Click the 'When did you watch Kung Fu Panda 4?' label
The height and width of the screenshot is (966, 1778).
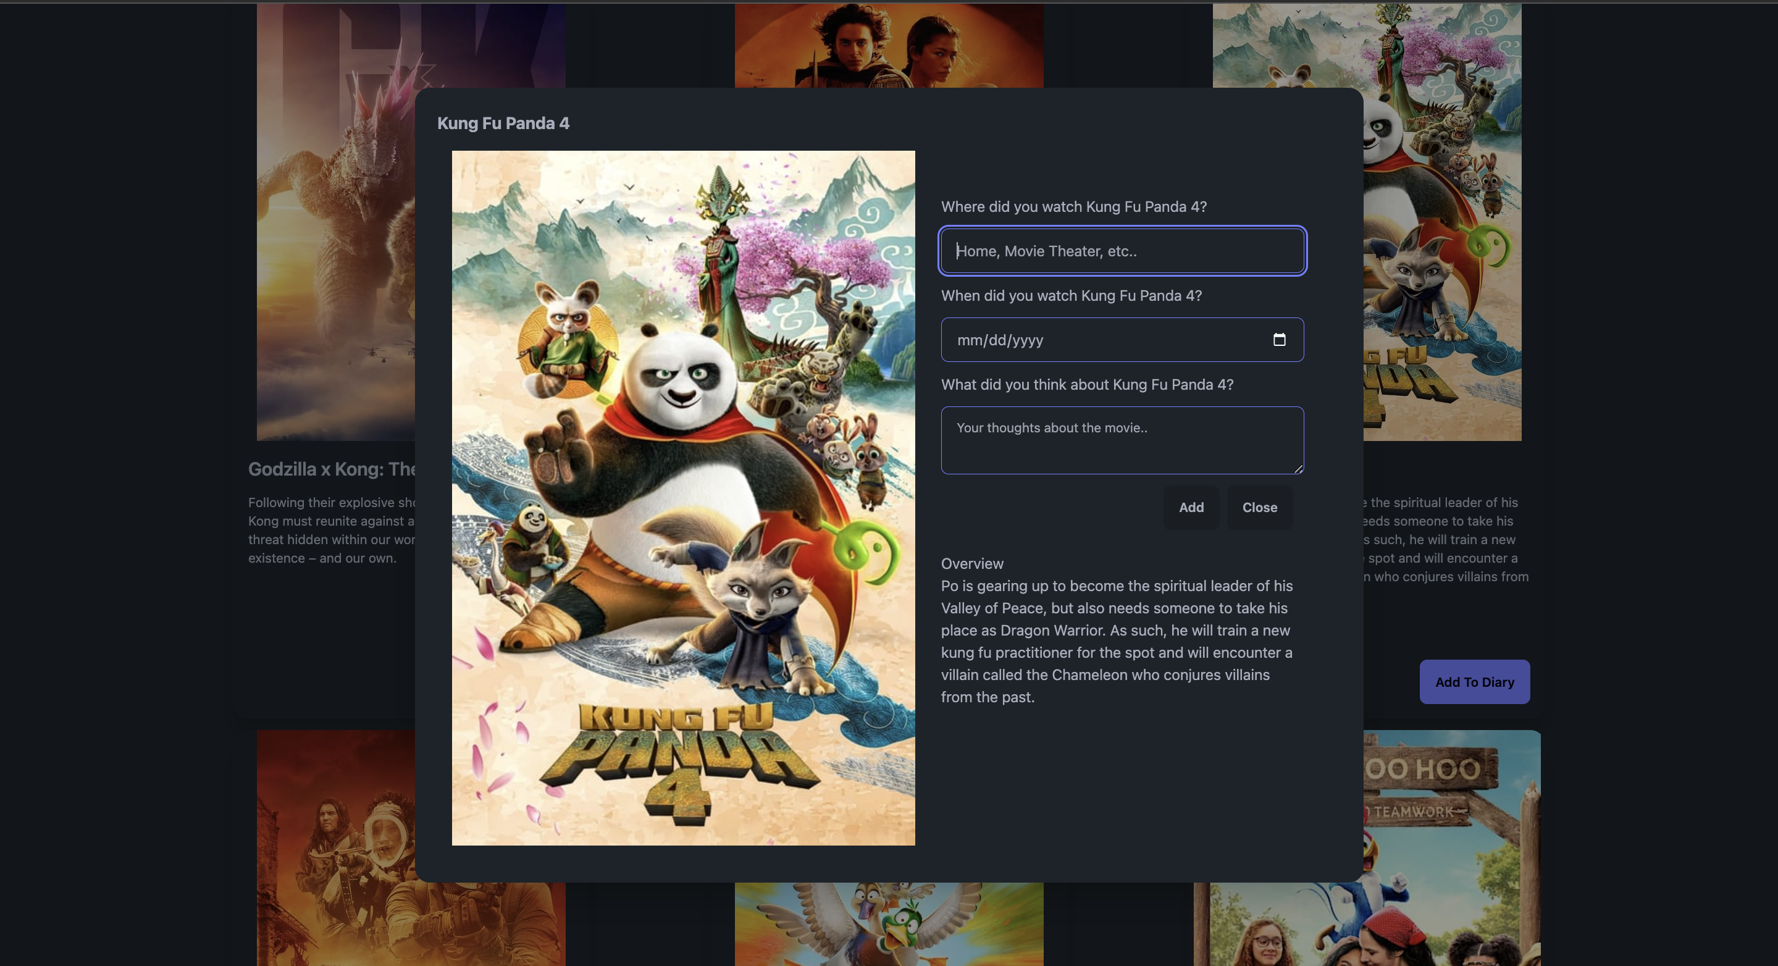coord(1071,295)
